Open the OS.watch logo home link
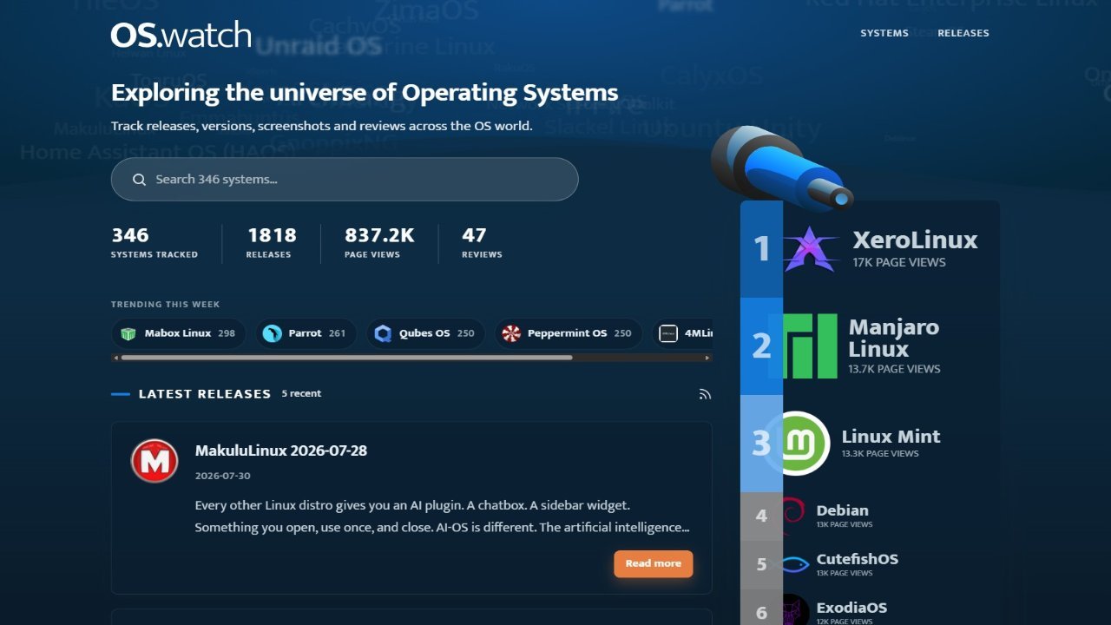This screenshot has height=625, width=1111. pos(181,35)
